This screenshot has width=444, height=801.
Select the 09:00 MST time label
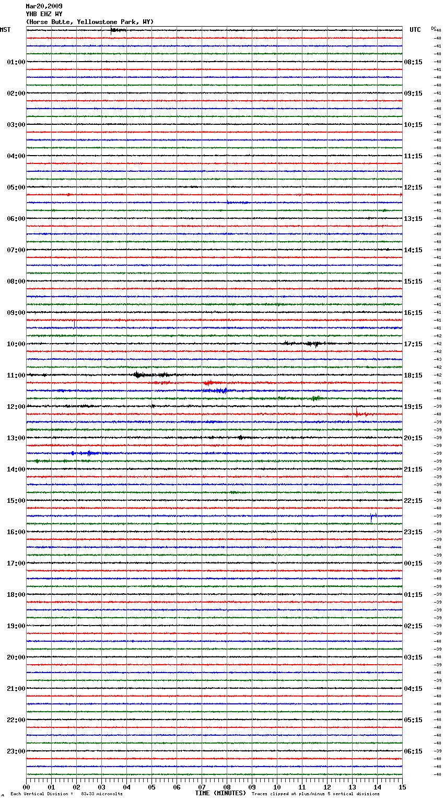(x=16, y=313)
